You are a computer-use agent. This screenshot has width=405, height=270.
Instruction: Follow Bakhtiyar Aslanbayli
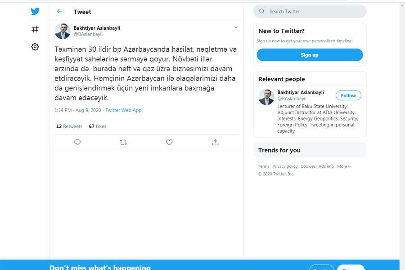coord(348,95)
